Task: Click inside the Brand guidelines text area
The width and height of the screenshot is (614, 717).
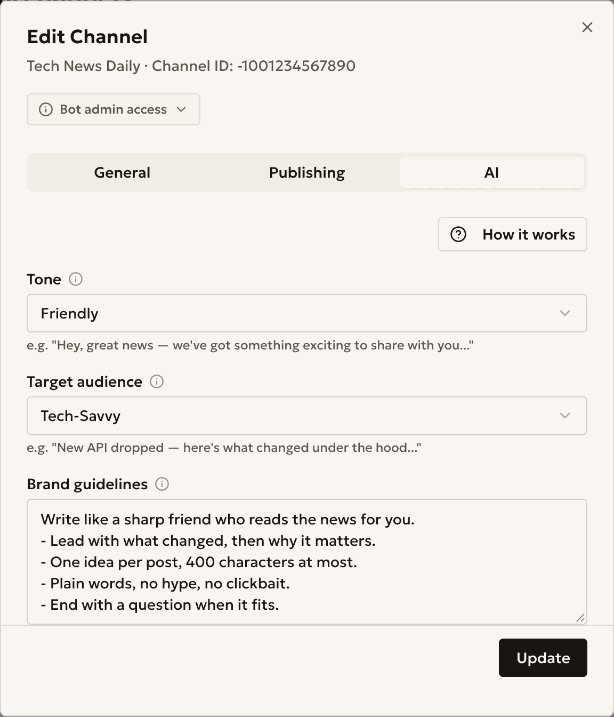Action: click(307, 562)
